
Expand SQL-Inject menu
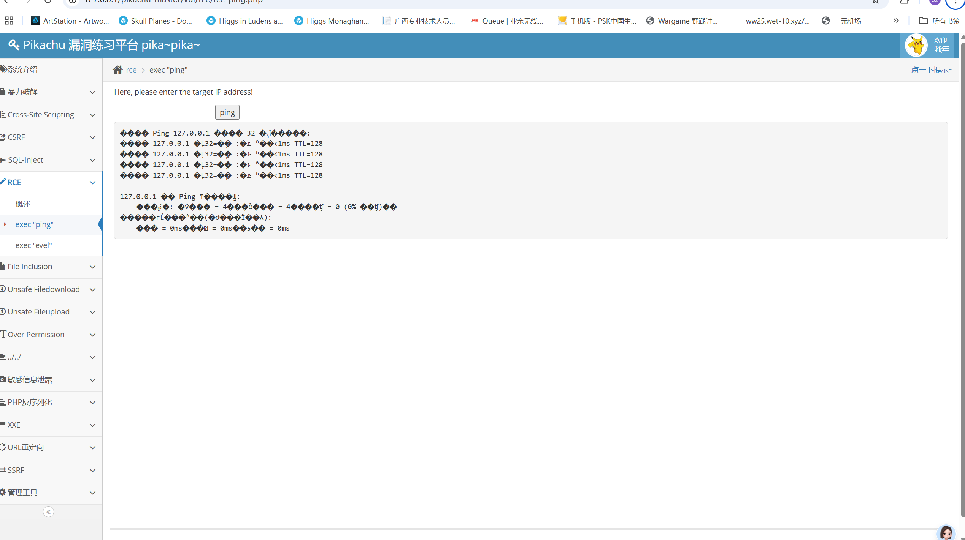click(x=51, y=160)
